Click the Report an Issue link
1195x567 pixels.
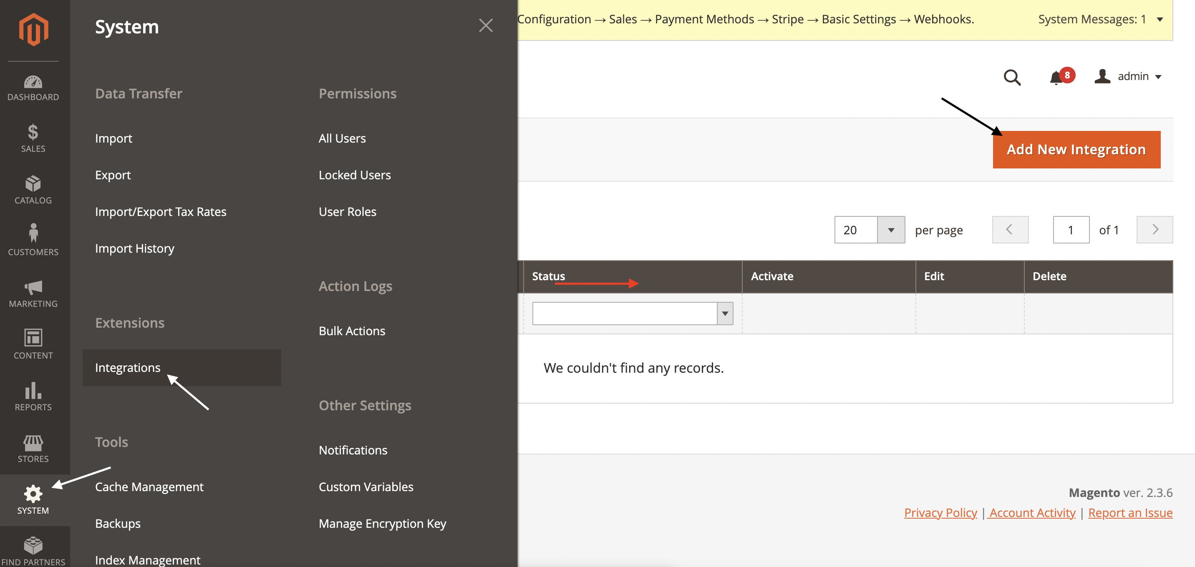[x=1130, y=512]
